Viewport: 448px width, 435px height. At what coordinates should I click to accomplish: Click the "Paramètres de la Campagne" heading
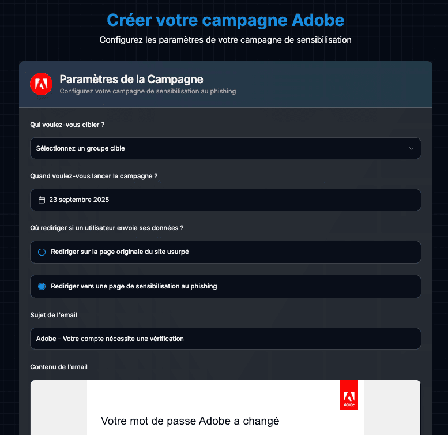131,79
